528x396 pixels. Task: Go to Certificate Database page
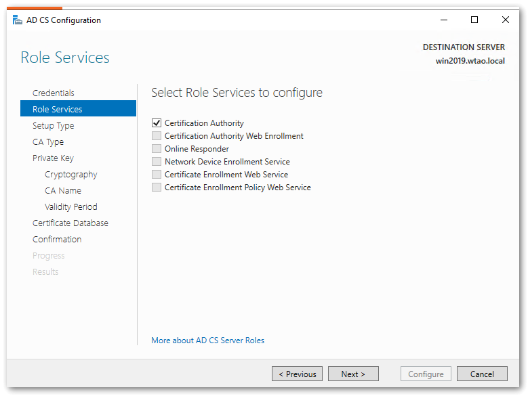[x=70, y=223]
